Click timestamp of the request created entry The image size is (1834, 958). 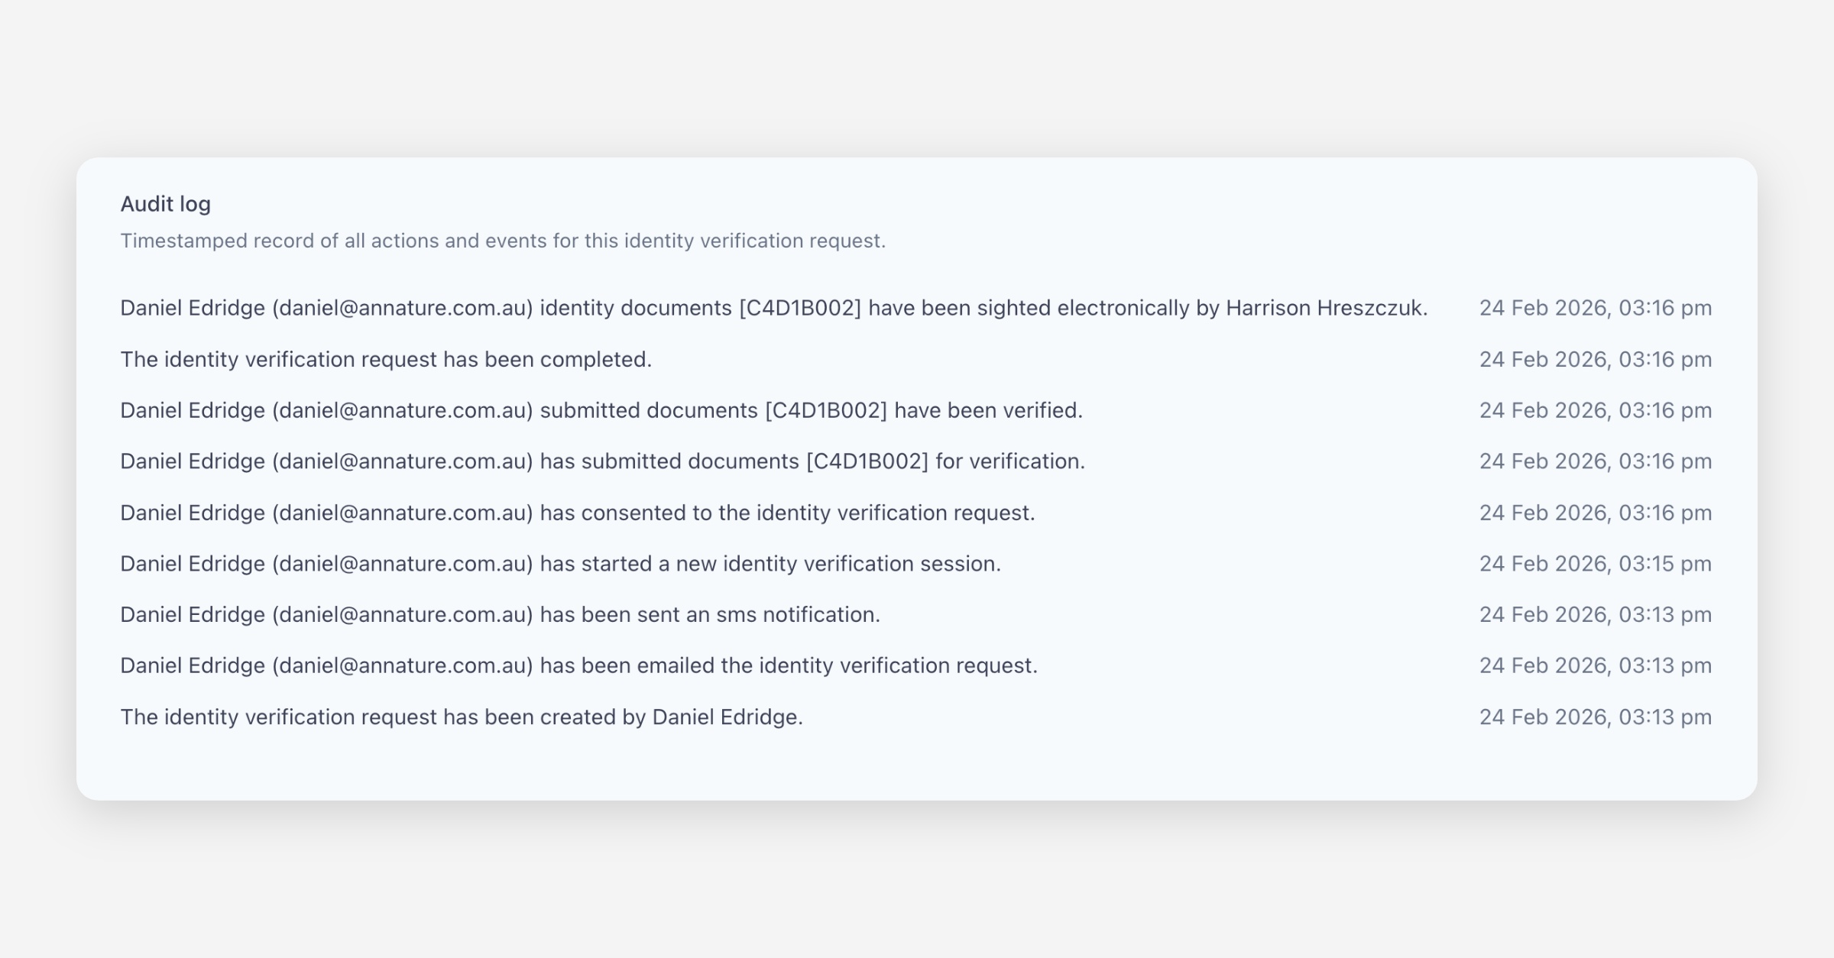[1595, 717]
